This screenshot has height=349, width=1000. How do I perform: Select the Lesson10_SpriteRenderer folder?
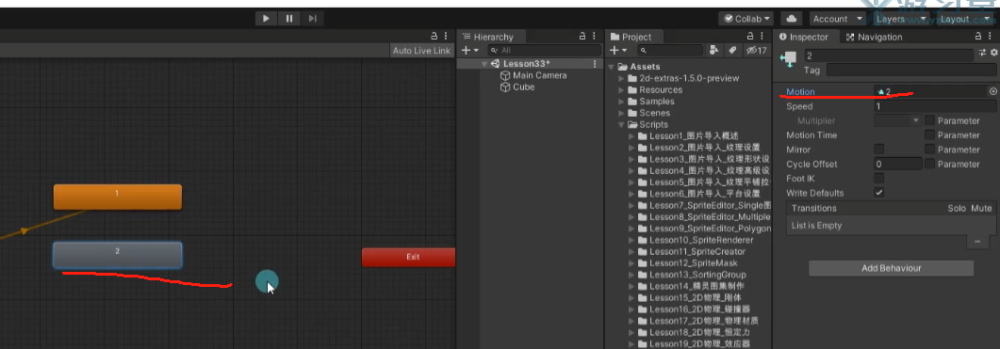click(701, 240)
